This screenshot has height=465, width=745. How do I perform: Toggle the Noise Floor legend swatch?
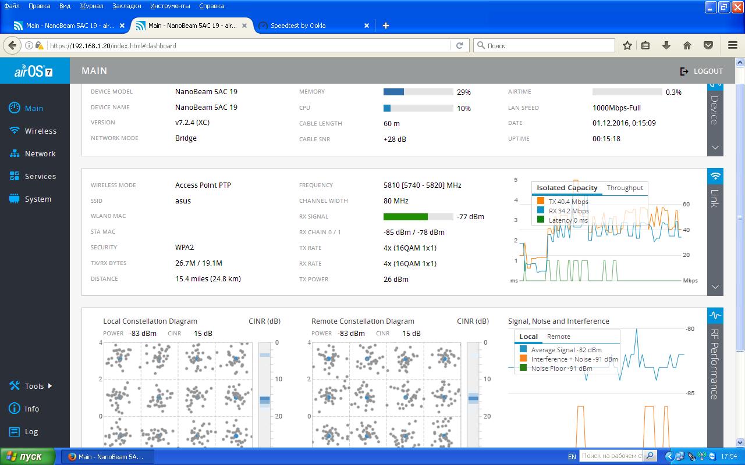coord(523,369)
